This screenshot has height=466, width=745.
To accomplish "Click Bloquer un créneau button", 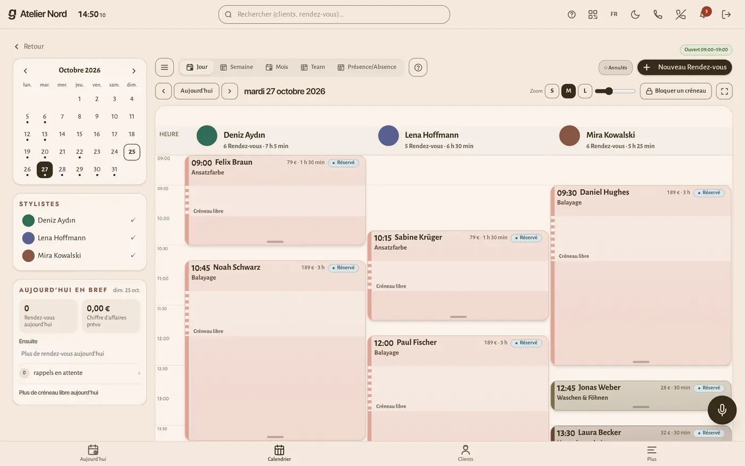I will (x=676, y=91).
